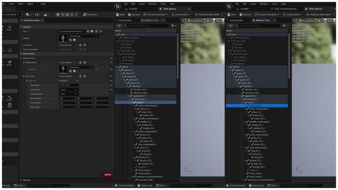Open the Window menu
This screenshot has width=338, height=190.
point(153,3)
